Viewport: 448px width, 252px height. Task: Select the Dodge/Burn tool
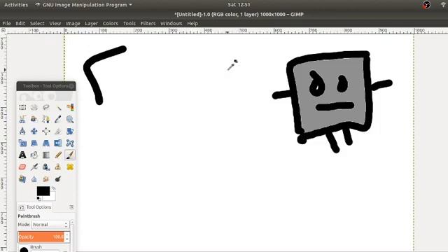[x=58, y=179]
